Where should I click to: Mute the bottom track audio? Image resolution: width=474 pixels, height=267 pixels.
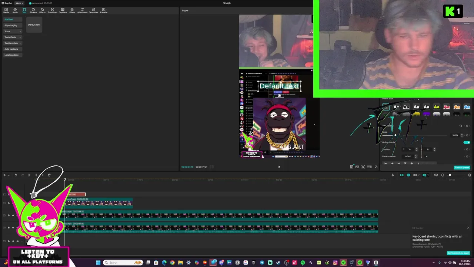(17, 241)
